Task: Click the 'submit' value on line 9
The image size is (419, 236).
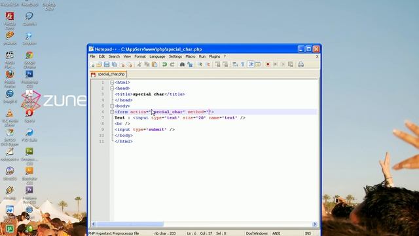Action: [156, 130]
